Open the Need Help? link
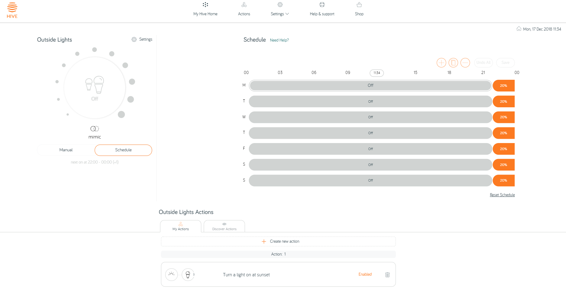The width and height of the screenshot is (566, 291). pos(279,40)
